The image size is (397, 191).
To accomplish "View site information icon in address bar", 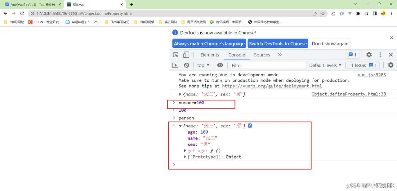I will [32, 14].
